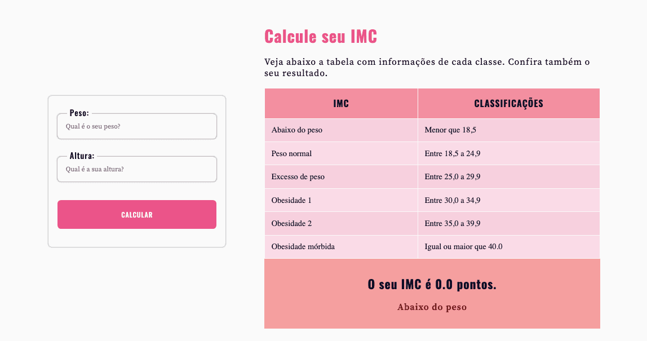Click the 'Excesso de peso' table row
647x341 pixels.
(x=297, y=176)
